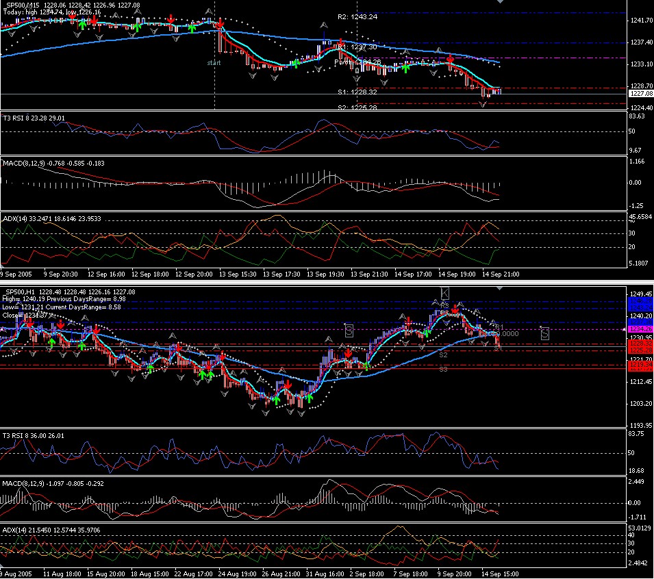Click the '13 Sep 15:30' time label

(238, 274)
